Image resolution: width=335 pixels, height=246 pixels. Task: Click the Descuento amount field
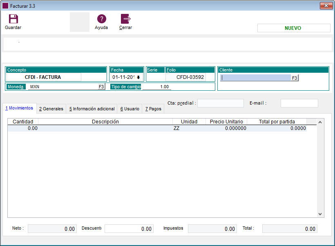[x=129, y=229]
